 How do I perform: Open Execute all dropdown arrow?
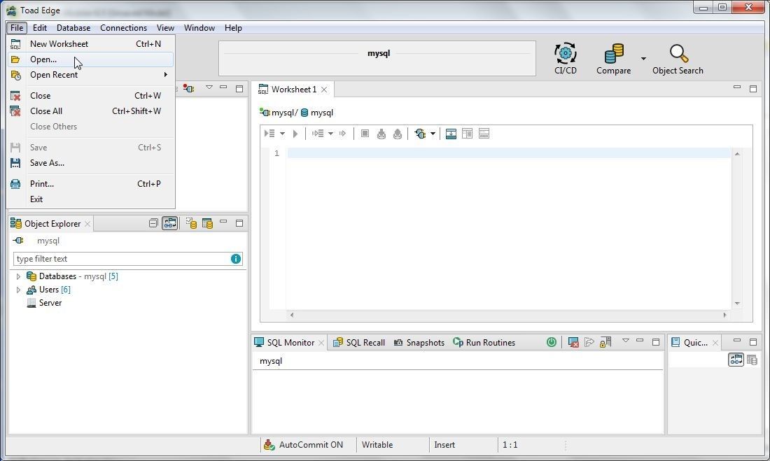click(282, 134)
